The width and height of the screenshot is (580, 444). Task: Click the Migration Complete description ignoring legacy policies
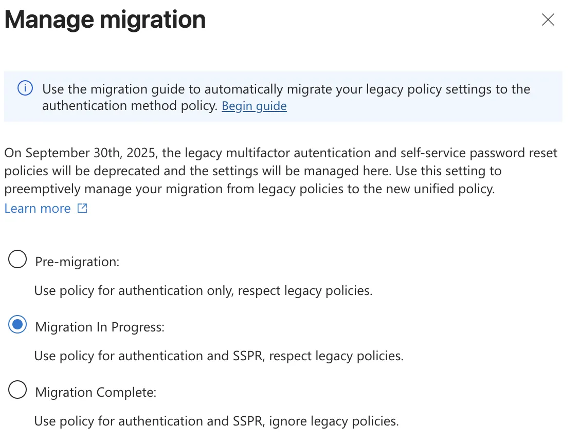pyautogui.click(x=216, y=421)
